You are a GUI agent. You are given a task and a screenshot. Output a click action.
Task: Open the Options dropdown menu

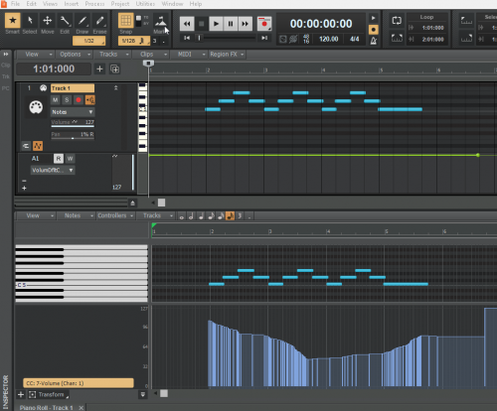(x=75, y=55)
